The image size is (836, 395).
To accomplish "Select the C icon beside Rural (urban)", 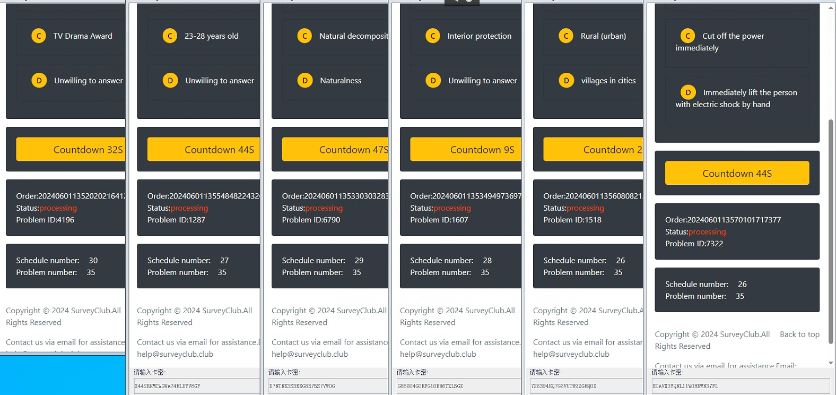I will pyautogui.click(x=566, y=36).
